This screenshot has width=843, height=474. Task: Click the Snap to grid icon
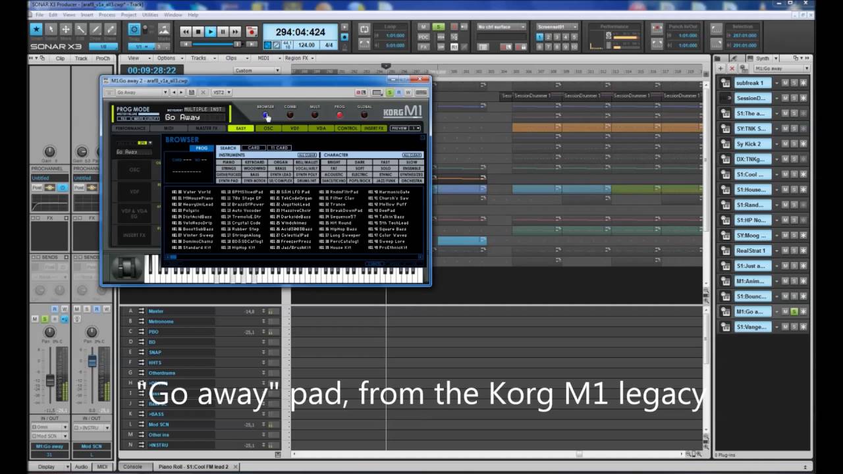point(134,30)
